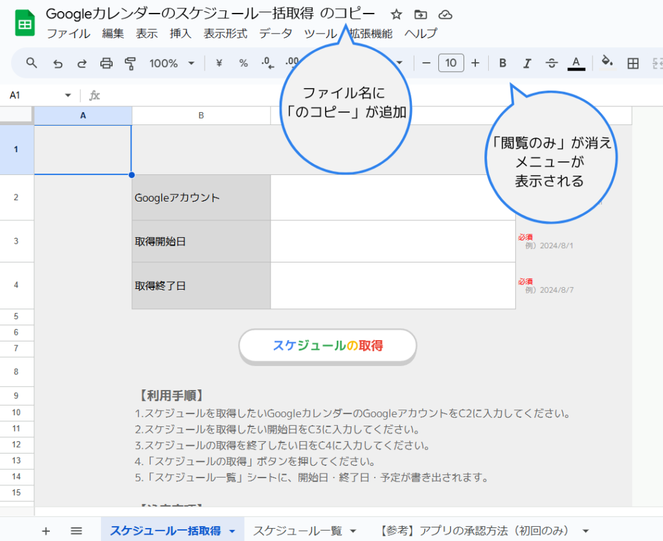The image size is (663, 541).
Task: Edit the font size box showing 10
Action: point(451,63)
